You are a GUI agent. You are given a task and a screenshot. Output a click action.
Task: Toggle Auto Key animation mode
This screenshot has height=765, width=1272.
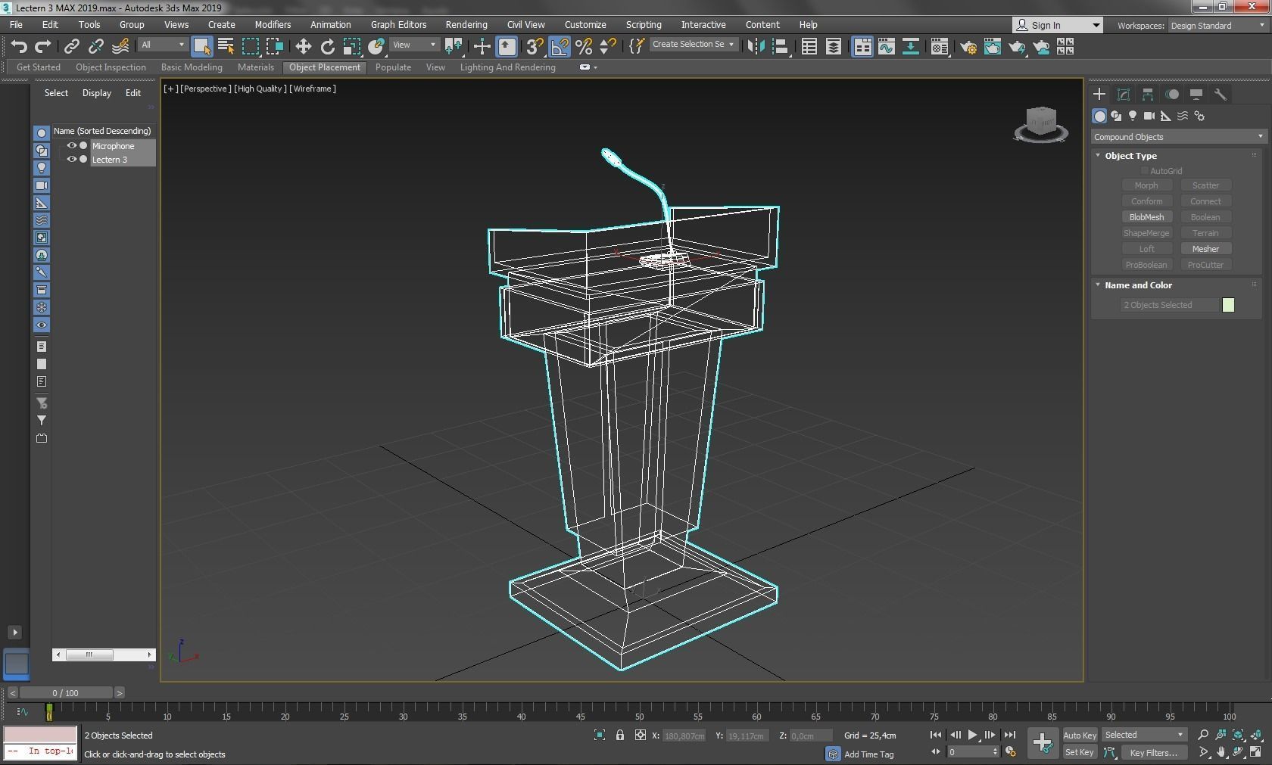1080,735
